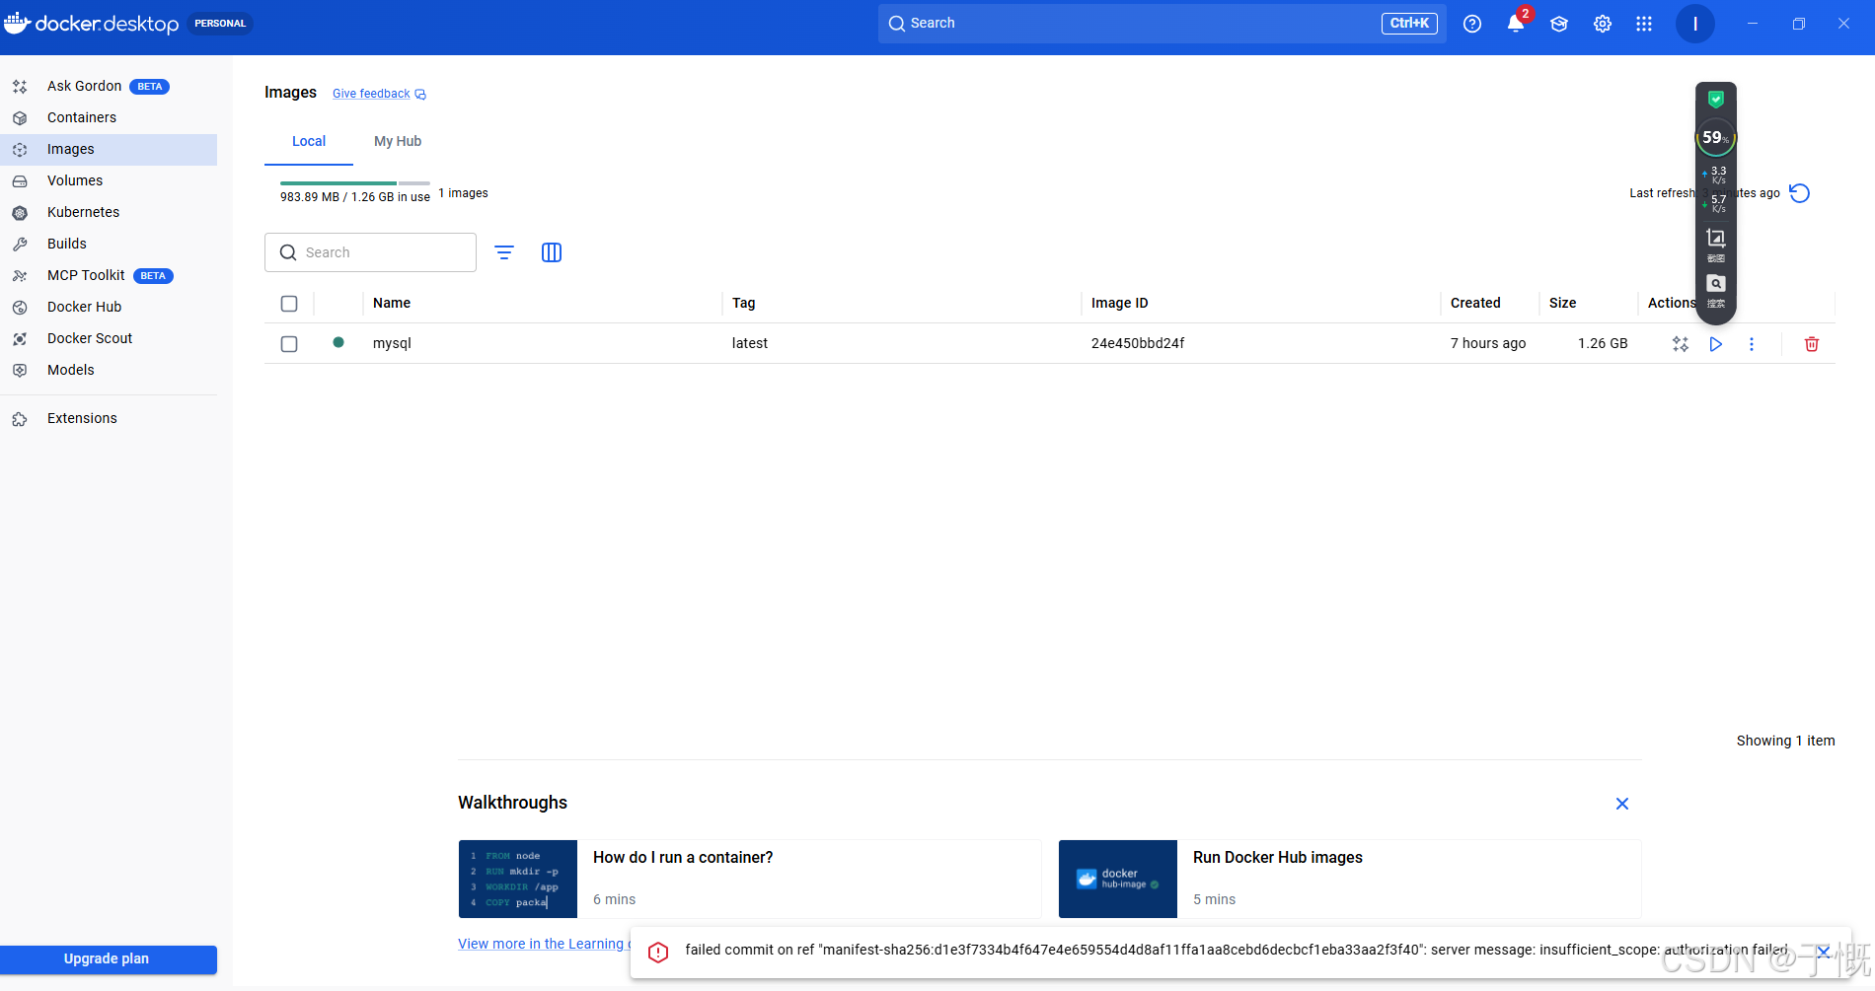The width and height of the screenshot is (1875, 991).
Task: Click images search input field
Action: pyautogui.click(x=370, y=252)
